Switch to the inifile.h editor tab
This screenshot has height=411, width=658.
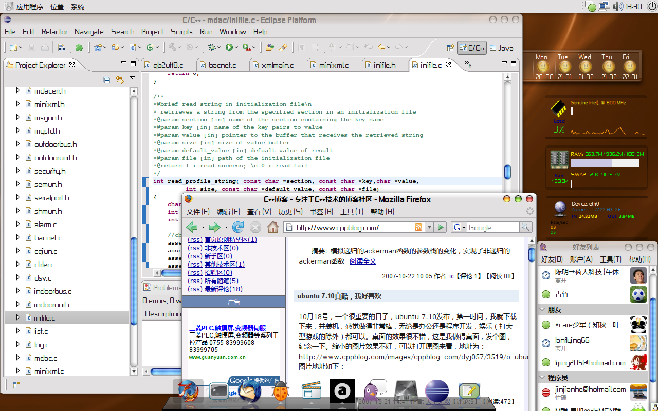coord(385,65)
